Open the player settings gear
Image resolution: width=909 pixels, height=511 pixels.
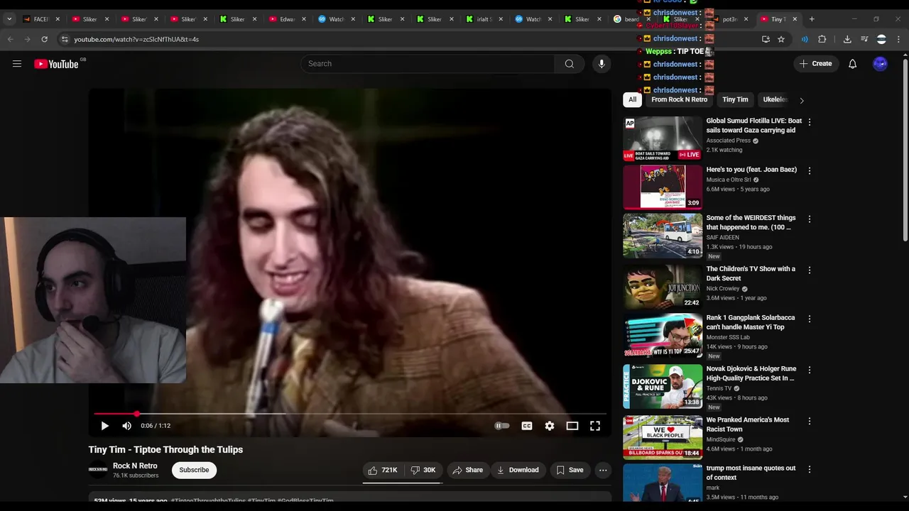click(x=549, y=426)
